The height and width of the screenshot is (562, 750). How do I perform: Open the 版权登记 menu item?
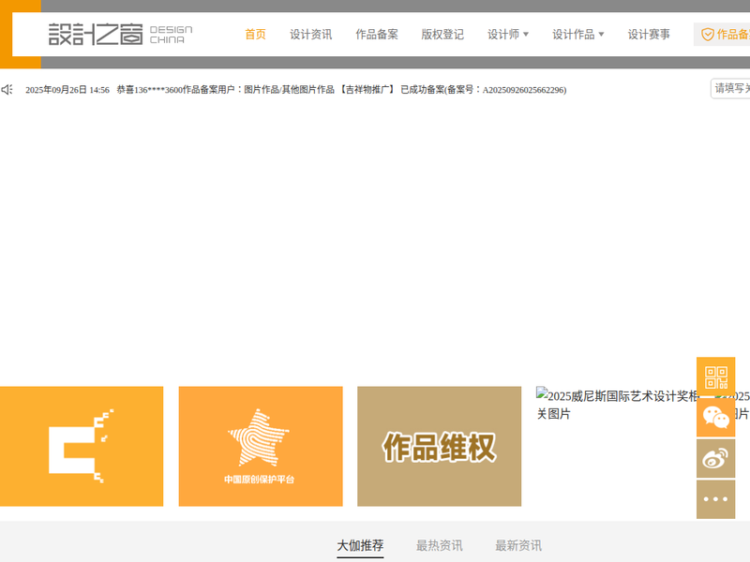point(442,35)
